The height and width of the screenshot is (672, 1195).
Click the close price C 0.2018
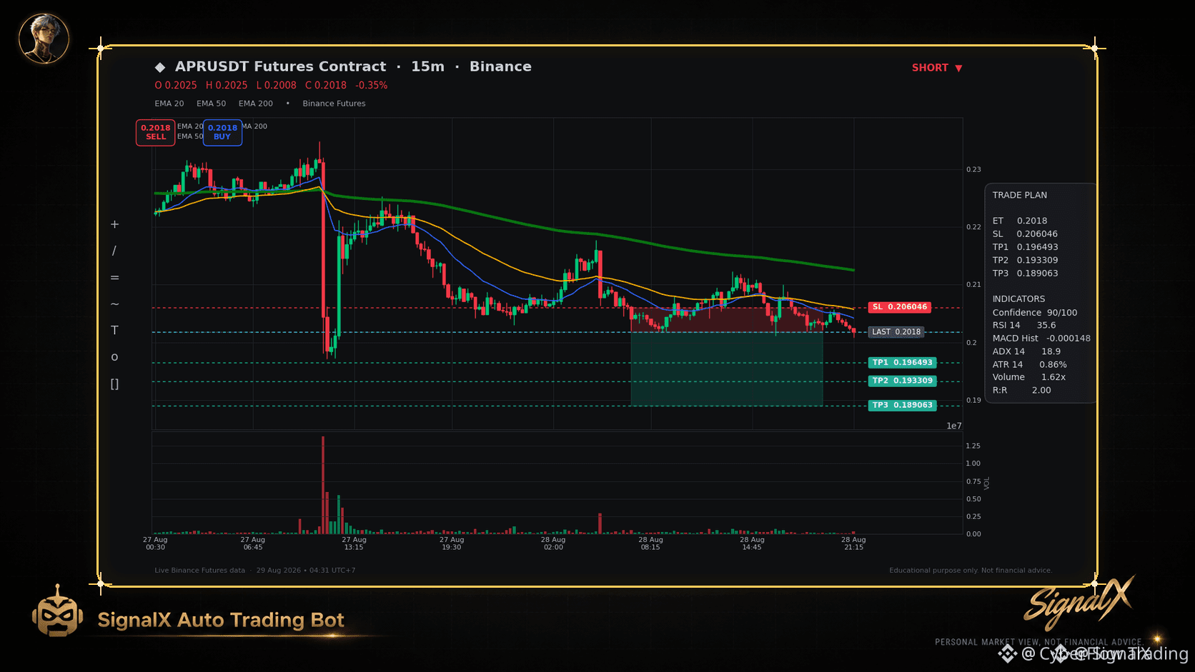click(x=326, y=85)
